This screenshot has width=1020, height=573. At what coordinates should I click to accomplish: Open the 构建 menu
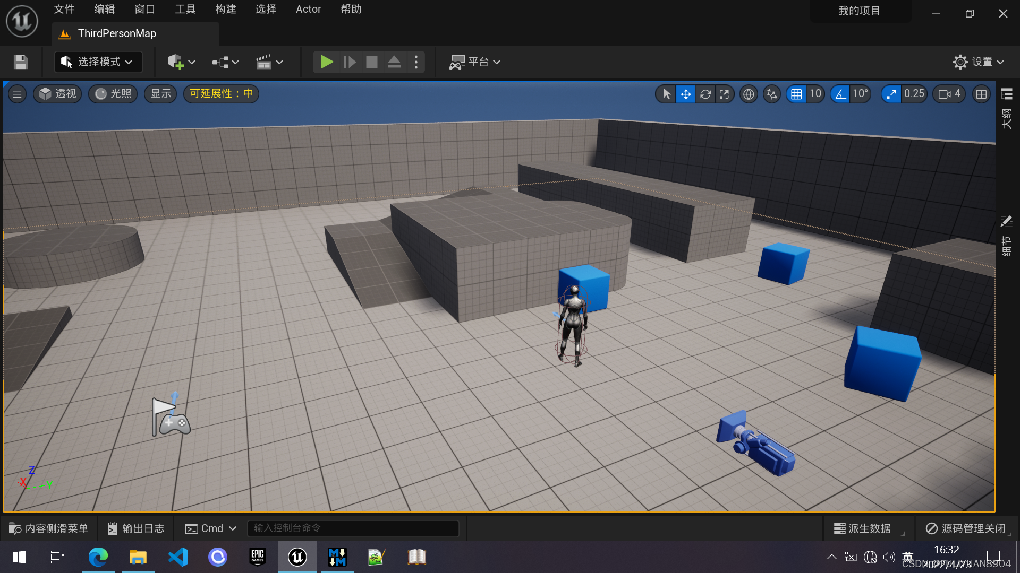tap(225, 9)
